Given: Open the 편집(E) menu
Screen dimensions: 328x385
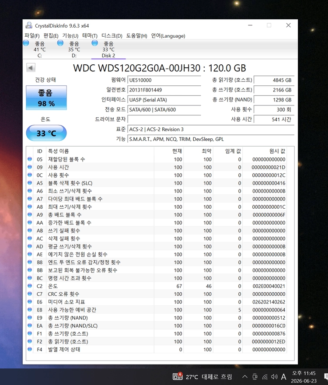Looking at the screenshot, I should pos(51,36).
